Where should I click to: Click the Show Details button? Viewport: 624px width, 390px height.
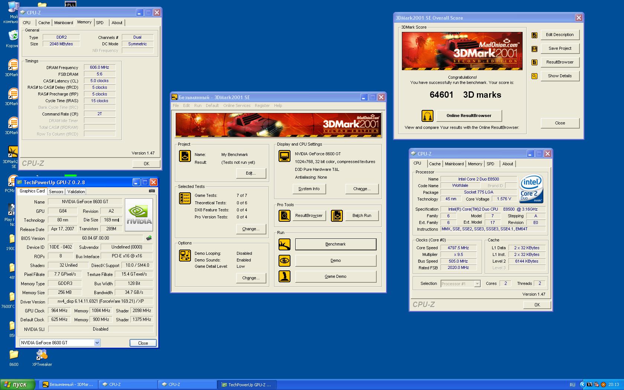[x=560, y=76]
